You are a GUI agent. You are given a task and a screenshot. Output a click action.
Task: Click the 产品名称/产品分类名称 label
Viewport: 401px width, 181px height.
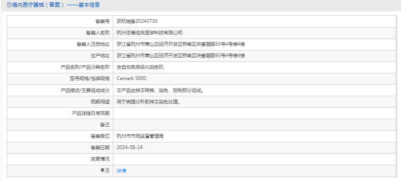tap(85, 67)
